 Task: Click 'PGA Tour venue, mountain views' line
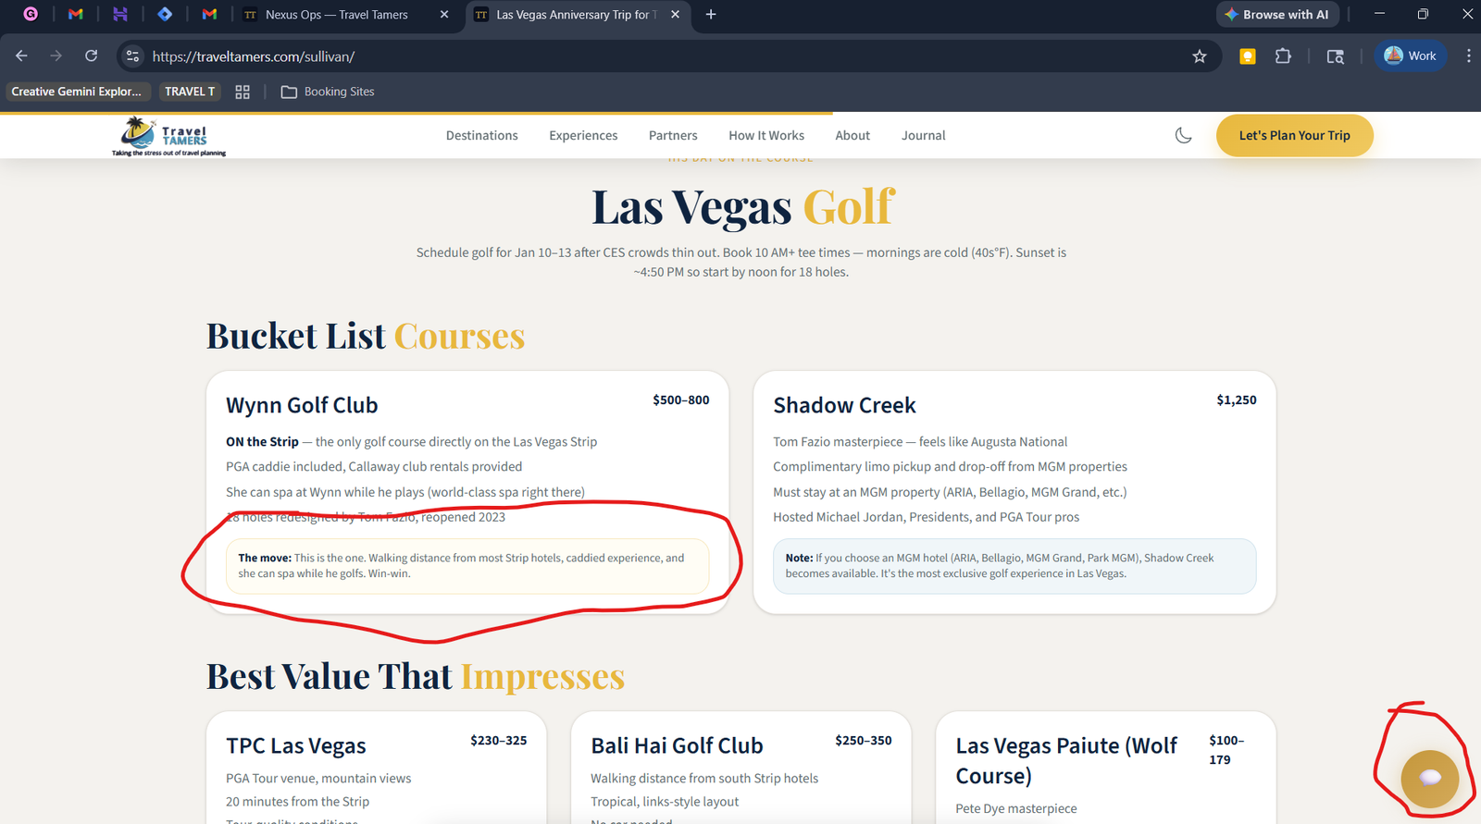(318, 779)
